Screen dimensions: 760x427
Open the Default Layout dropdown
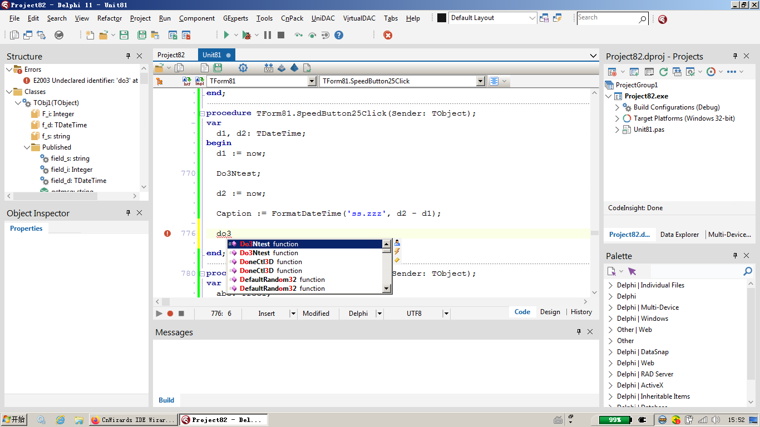coord(532,18)
